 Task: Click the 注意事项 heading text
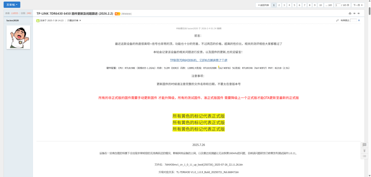coord(198,76)
